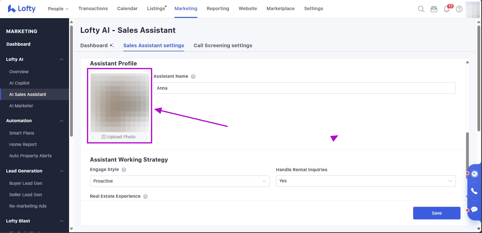
Task: Click the Lofty logo
Action: click(x=22, y=9)
